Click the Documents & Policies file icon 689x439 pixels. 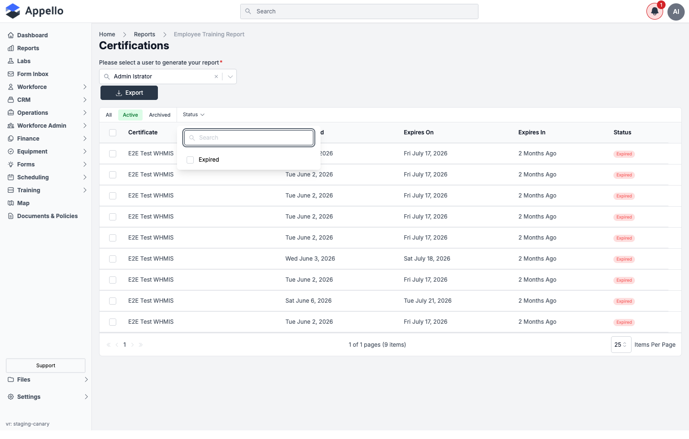11,216
